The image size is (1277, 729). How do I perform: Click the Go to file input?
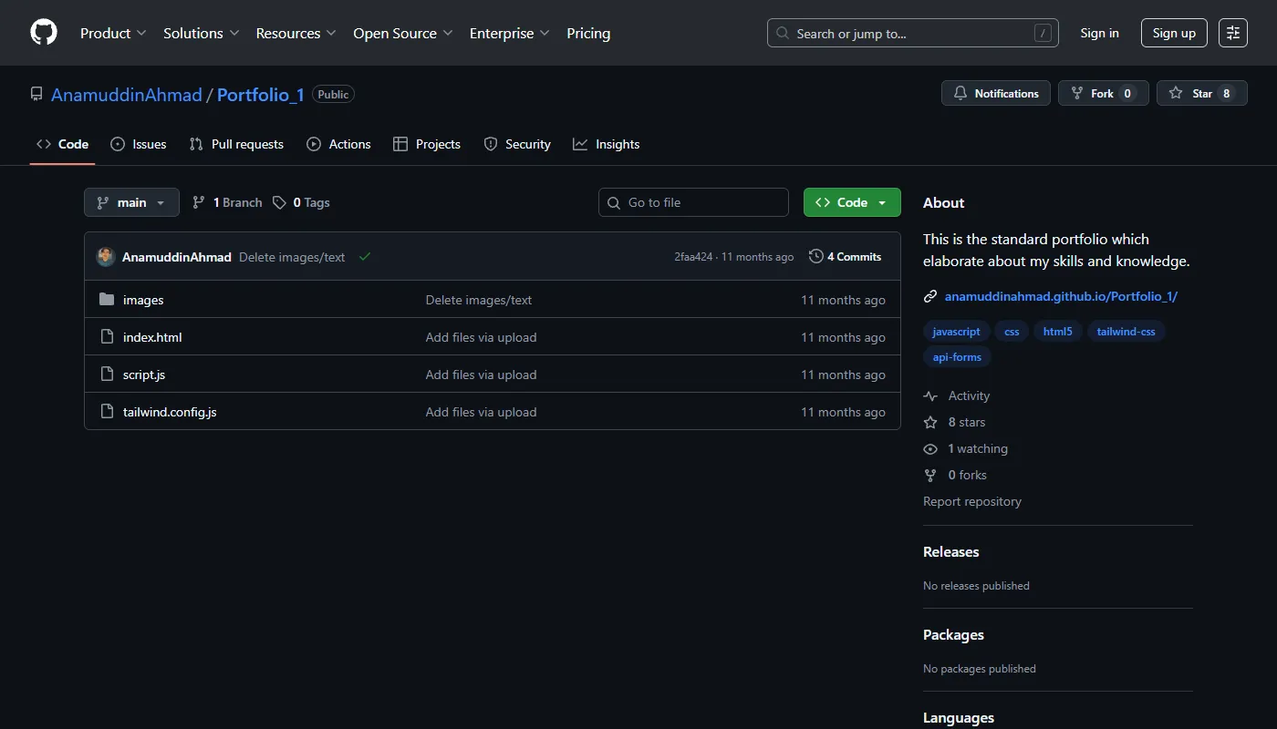point(693,202)
